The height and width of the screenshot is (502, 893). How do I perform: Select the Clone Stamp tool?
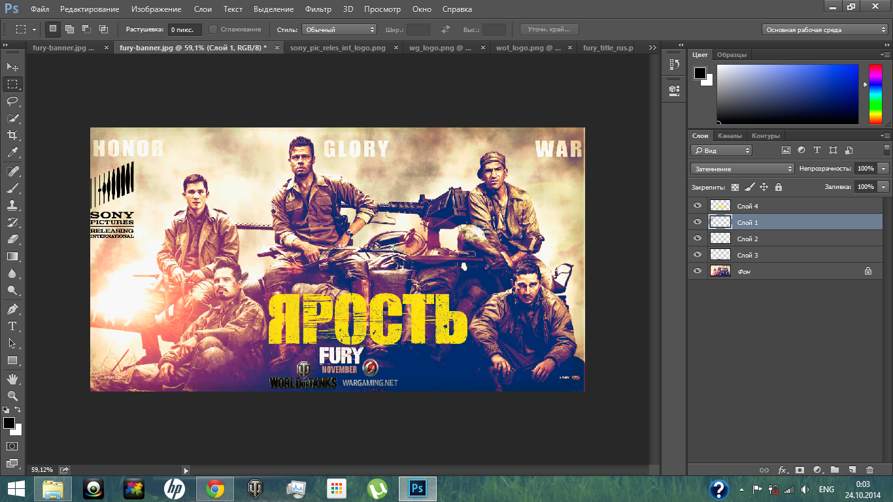click(x=12, y=205)
